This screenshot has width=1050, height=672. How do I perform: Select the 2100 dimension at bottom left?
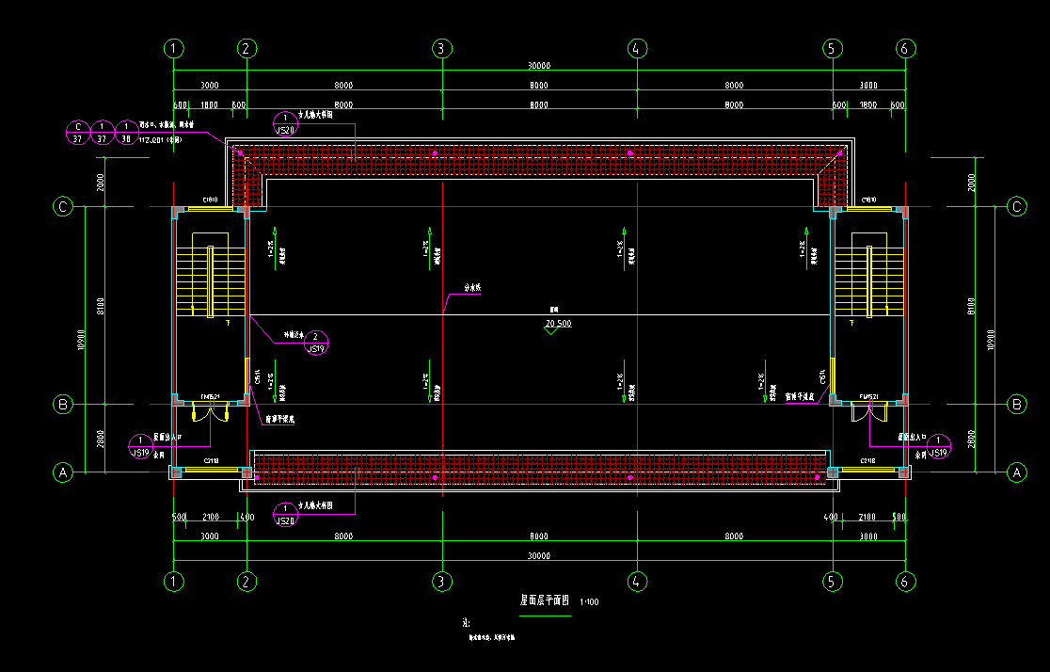211,518
